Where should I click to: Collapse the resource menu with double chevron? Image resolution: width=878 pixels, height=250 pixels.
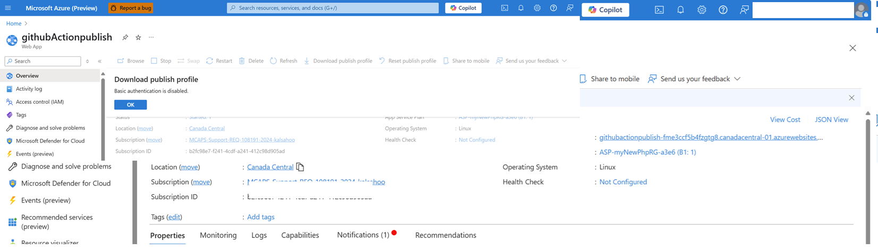coord(100,61)
